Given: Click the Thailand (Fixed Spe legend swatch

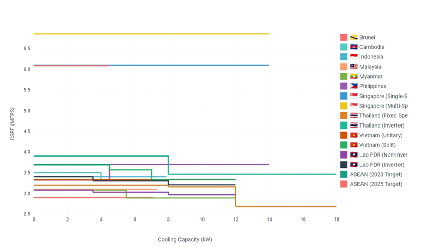Looking at the screenshot, I should click(x=344, y=115).
